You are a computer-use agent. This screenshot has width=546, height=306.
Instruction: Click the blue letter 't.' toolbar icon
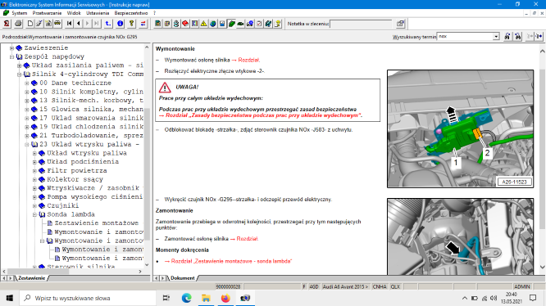[x=108, y=24]
